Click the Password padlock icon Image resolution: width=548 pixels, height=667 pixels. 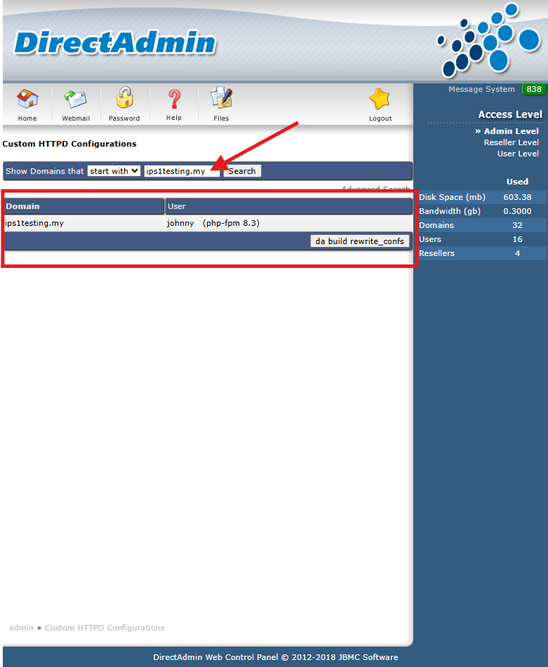pyautogui.click(x=124, y=97)
